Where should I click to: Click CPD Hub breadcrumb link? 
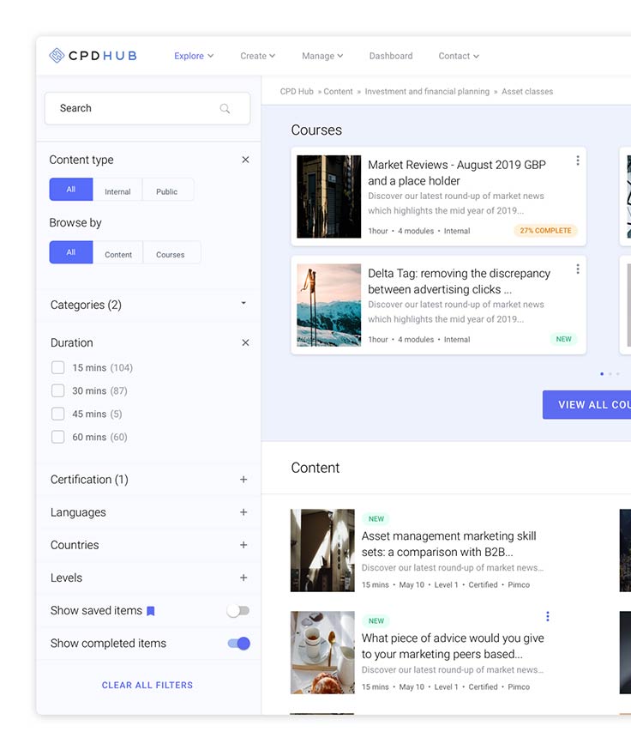(297, 91)
